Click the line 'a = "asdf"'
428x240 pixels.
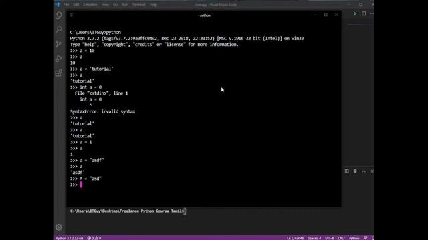87,160
